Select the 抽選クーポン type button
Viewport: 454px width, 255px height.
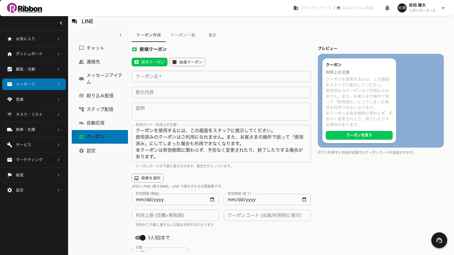(188, 62)
